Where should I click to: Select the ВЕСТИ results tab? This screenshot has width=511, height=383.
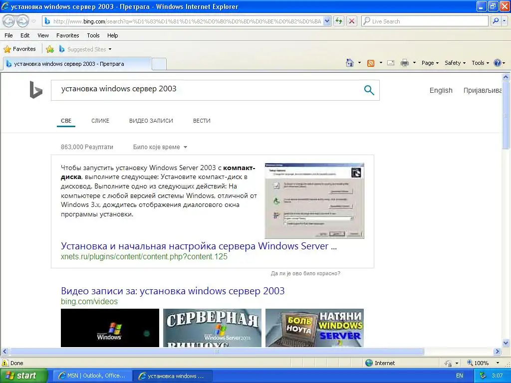(x=202, y=121)
